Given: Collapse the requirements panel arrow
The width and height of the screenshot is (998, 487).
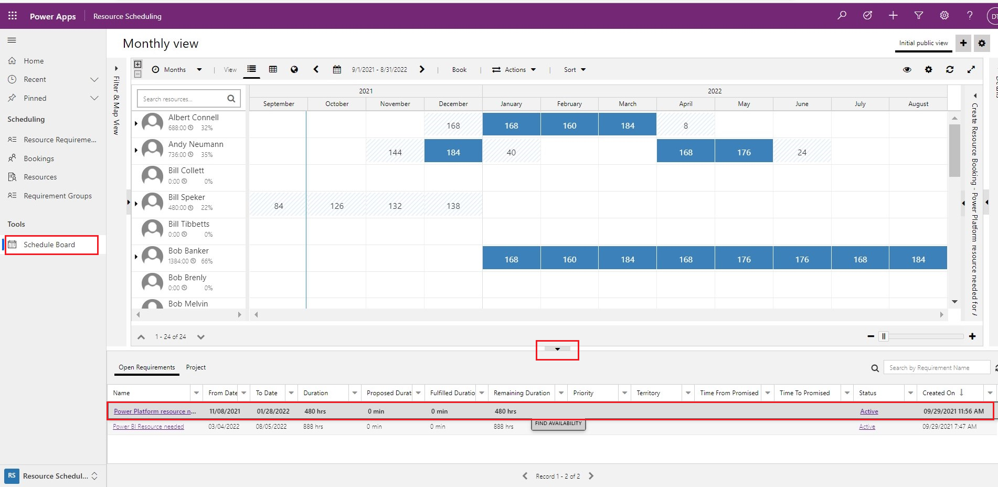Looking at the screenshot, I should point(557,349).
